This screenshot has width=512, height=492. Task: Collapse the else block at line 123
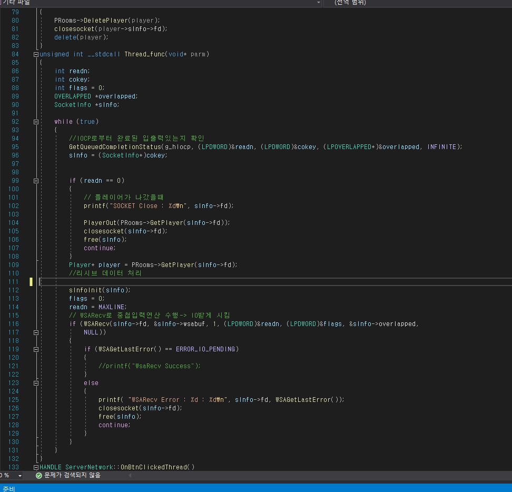click(x=36, y=383)
